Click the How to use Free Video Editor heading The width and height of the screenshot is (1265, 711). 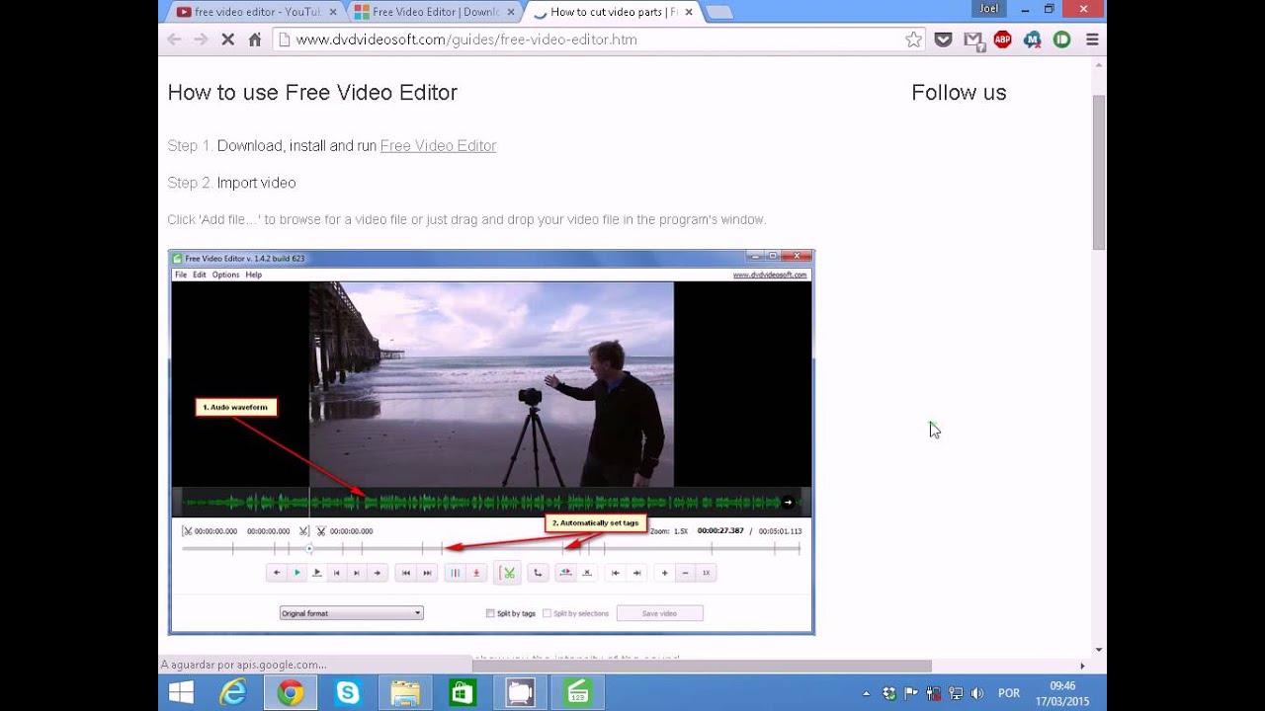[x=312, y=93]
